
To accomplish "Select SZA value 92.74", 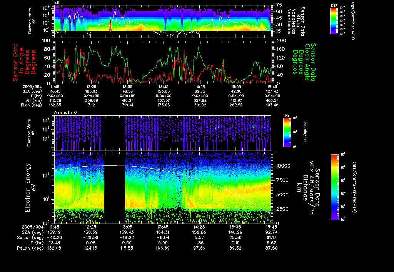I will point(271,232).
